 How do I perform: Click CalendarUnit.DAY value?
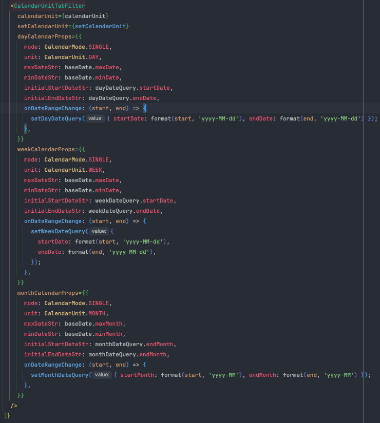71,57
